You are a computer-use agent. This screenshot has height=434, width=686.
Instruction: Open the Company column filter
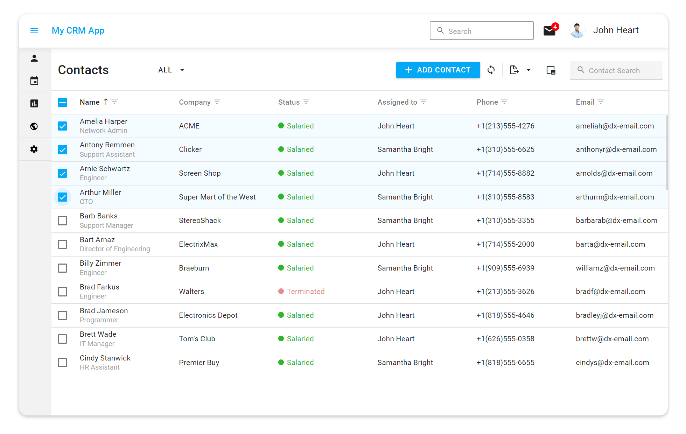tap(217, 102)
